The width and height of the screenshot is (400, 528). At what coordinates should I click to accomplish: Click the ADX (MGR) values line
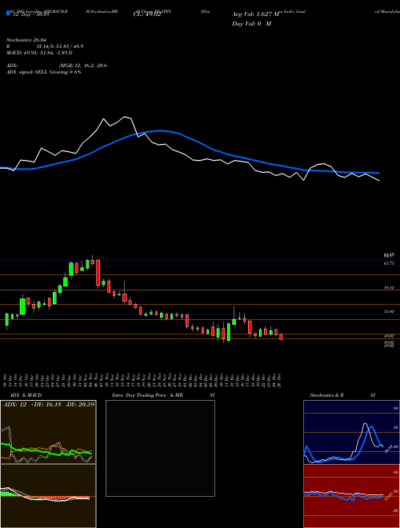pyautogui.click(x=57, y=66)
